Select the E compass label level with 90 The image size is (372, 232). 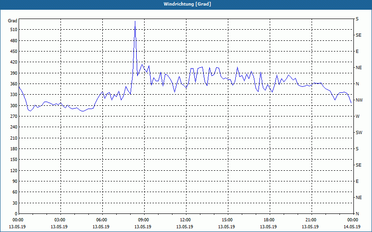pos(357,181)
